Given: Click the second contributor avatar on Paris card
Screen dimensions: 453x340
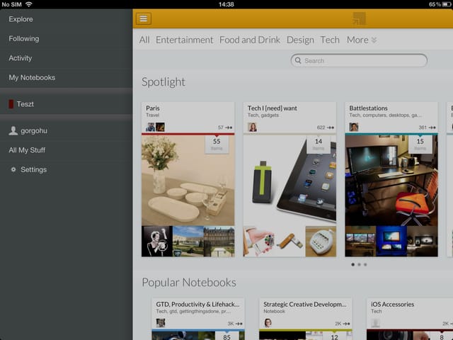Looking at the screenshot, I should [x=160, y=127].
